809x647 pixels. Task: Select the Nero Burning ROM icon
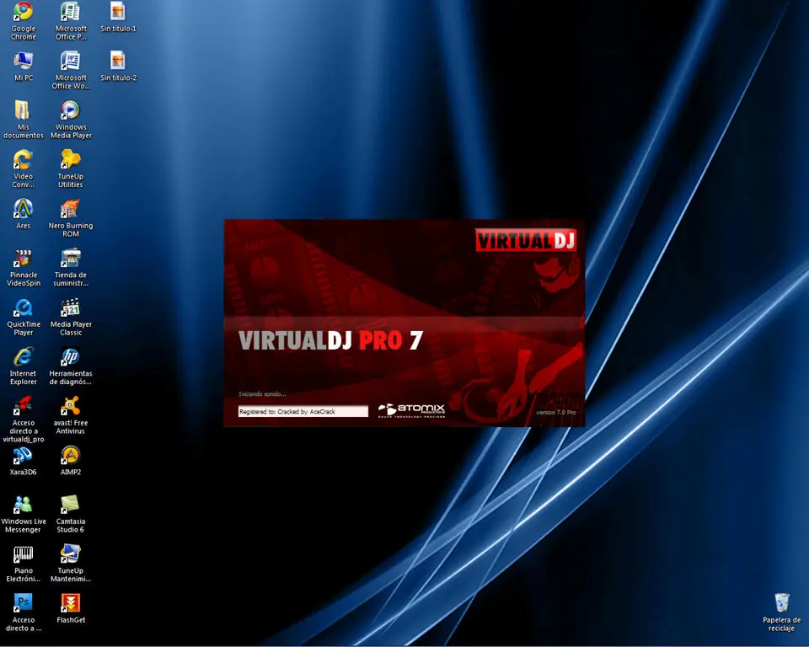[x=70, y=209]
